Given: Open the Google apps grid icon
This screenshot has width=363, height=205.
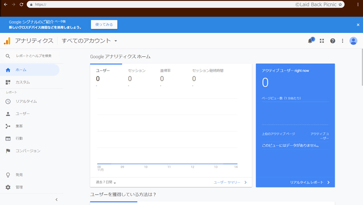Looking at the screenshot, I should [322, 41].
